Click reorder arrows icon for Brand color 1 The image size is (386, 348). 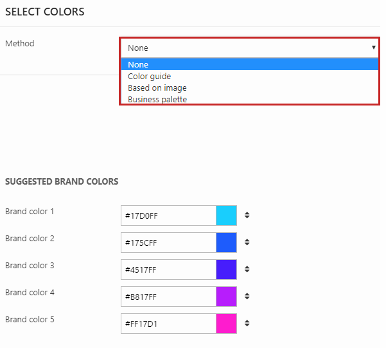247,215
